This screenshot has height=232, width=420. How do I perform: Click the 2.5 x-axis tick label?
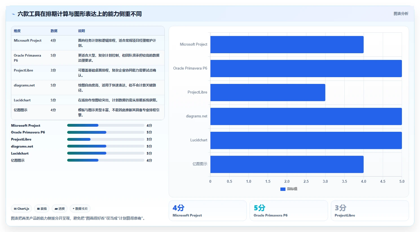coord(306,182)
